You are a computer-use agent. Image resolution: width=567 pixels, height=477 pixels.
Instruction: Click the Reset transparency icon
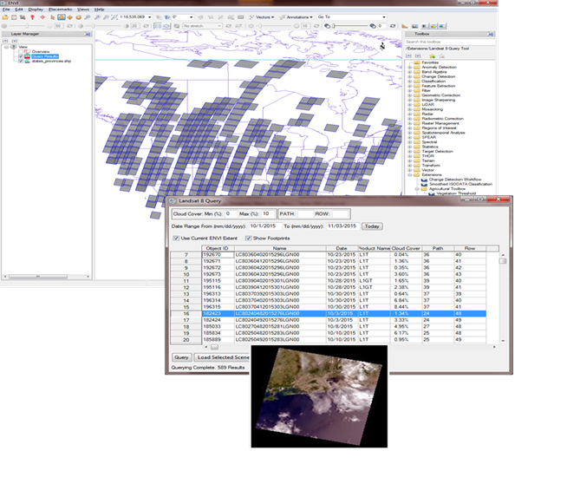coord(393,26)
